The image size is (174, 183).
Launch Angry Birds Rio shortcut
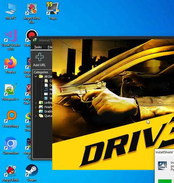click(32, 13)
